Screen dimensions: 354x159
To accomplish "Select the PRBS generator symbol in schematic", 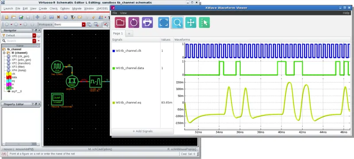I will (x=72, y=82).
